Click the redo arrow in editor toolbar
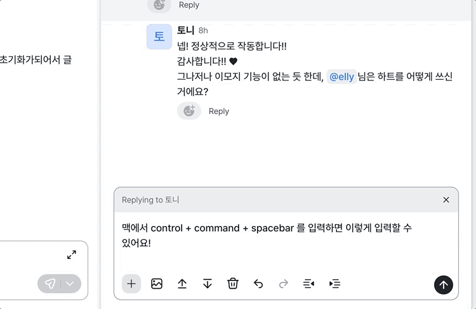This screenshot has width=476, height=309. tap(284, 284)
